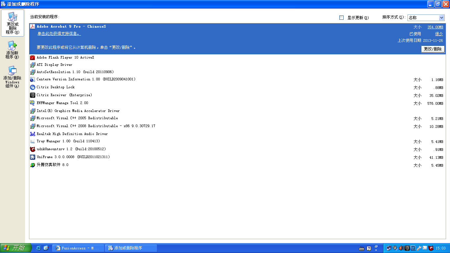Select EWFManger Manage Tool 2.00 entry
450x253 pixels.
[237, 103]
